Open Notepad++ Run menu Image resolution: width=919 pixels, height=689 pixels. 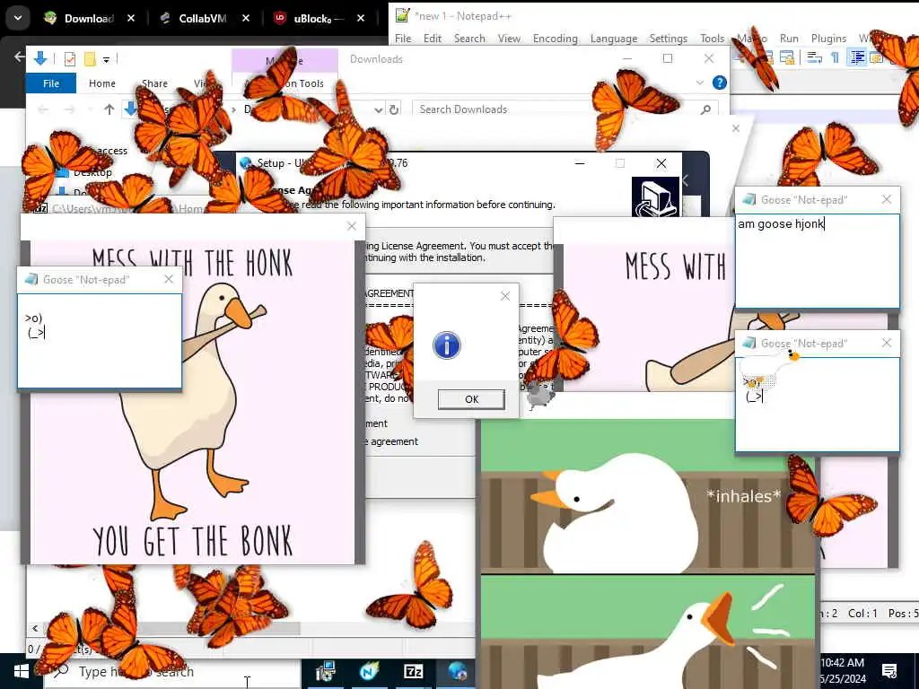tap(789, 38)
